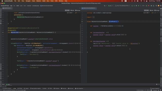Select Design view mode in left editor
This screenshot has height=91, width=162.
(x=78, y=10)
